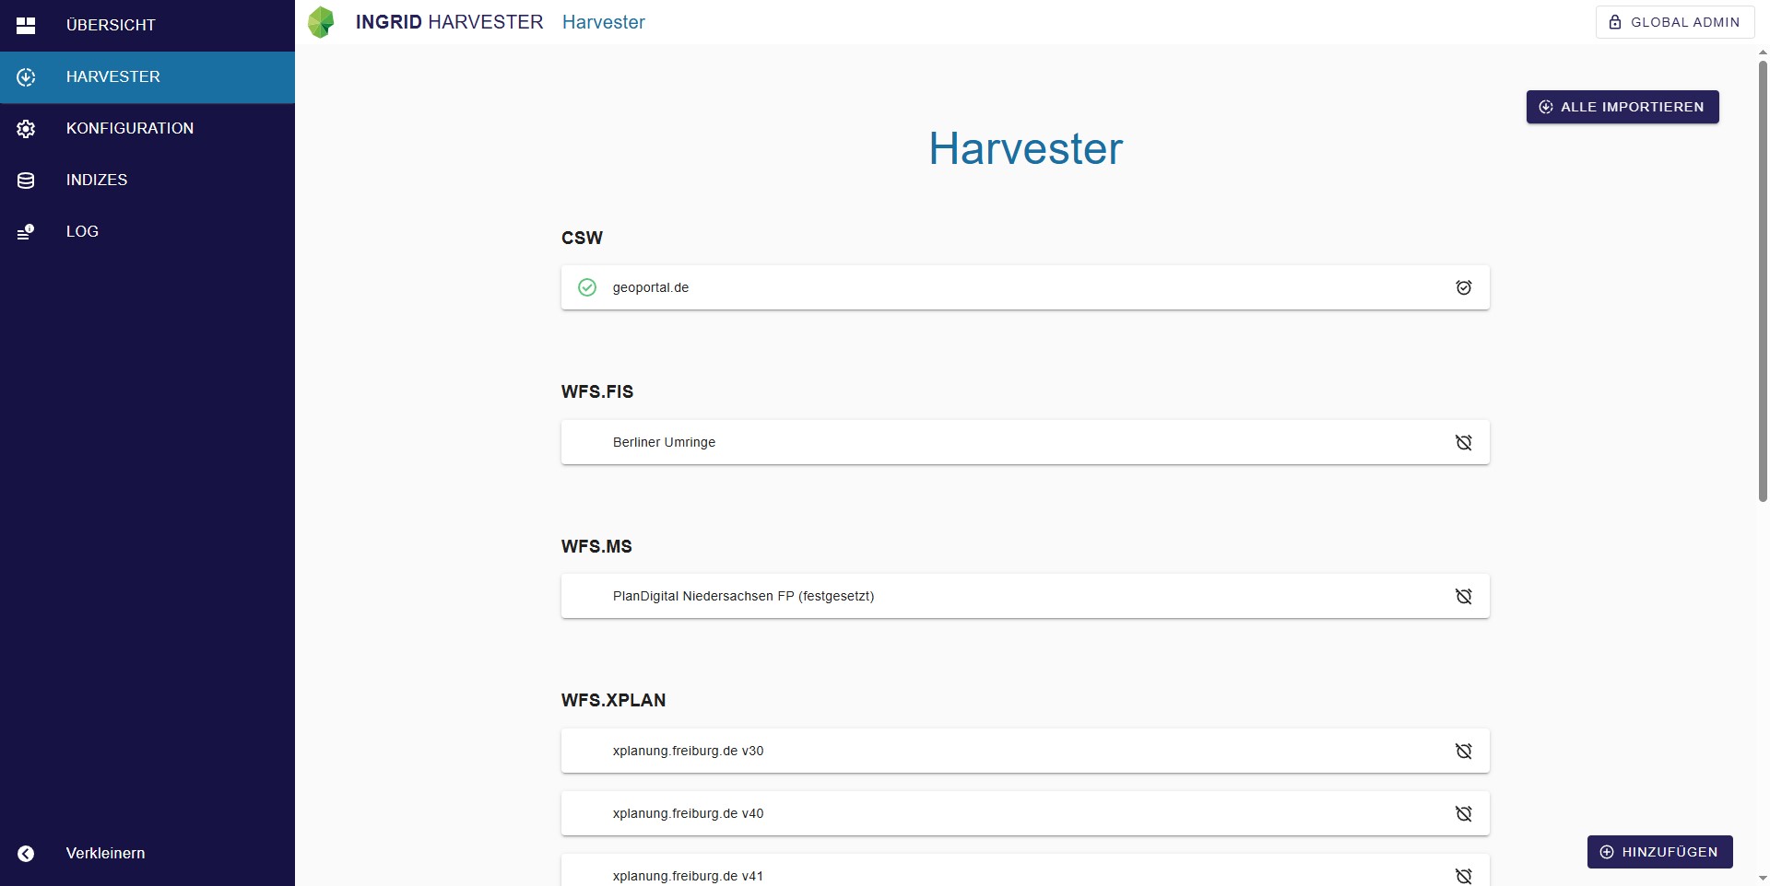The width and height of the screenshot is (1770, 886).
Task: Click the schedule-off icon for xplanung.freiburg.de v40
Action: (x=1463, y=813)
